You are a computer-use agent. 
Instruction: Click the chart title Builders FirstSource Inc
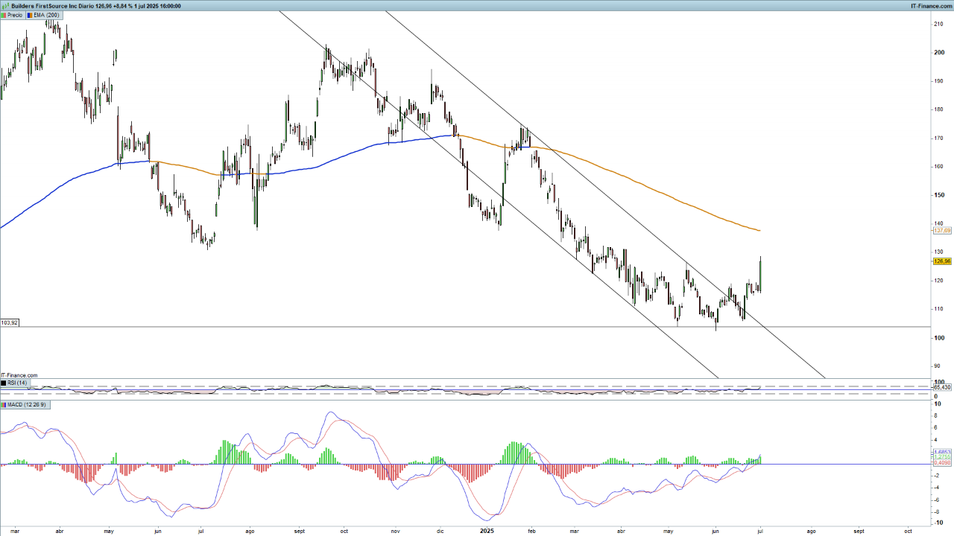point(45,5)
